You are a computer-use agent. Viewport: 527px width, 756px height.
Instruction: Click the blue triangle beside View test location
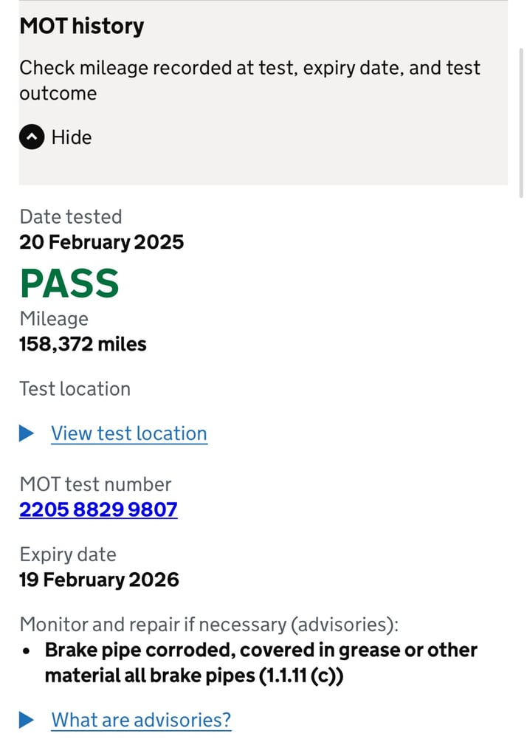coord(27,433)
